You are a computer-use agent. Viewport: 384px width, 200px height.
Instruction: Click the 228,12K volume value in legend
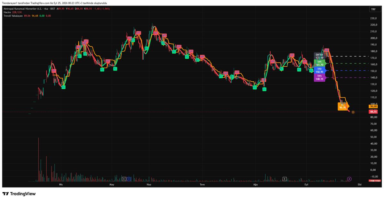[x=17, y=12]
